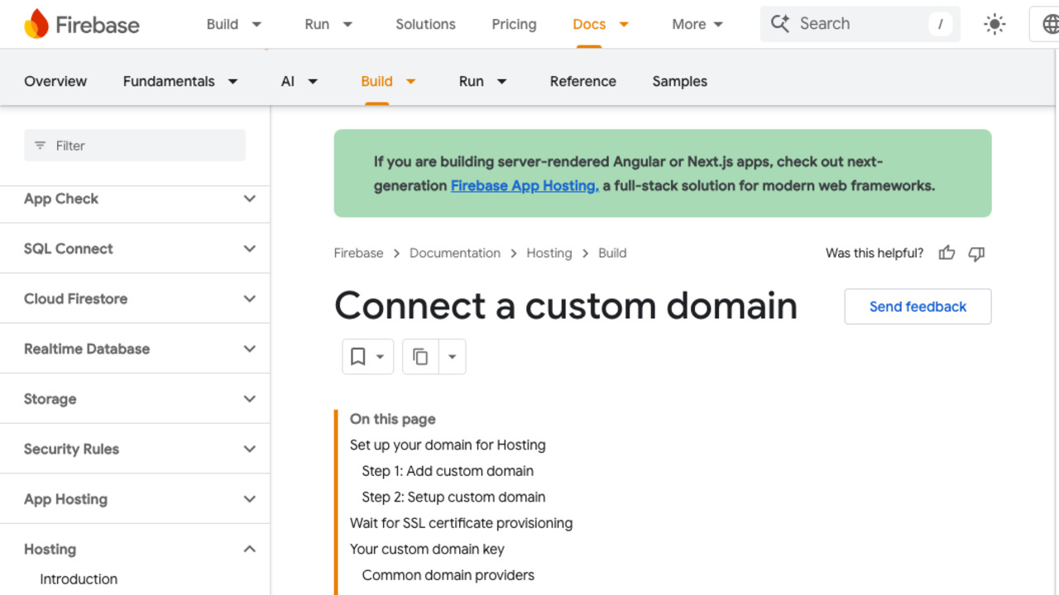Click the thumbs down not helpful icon

pyautogui.click(x=976, y=253)
